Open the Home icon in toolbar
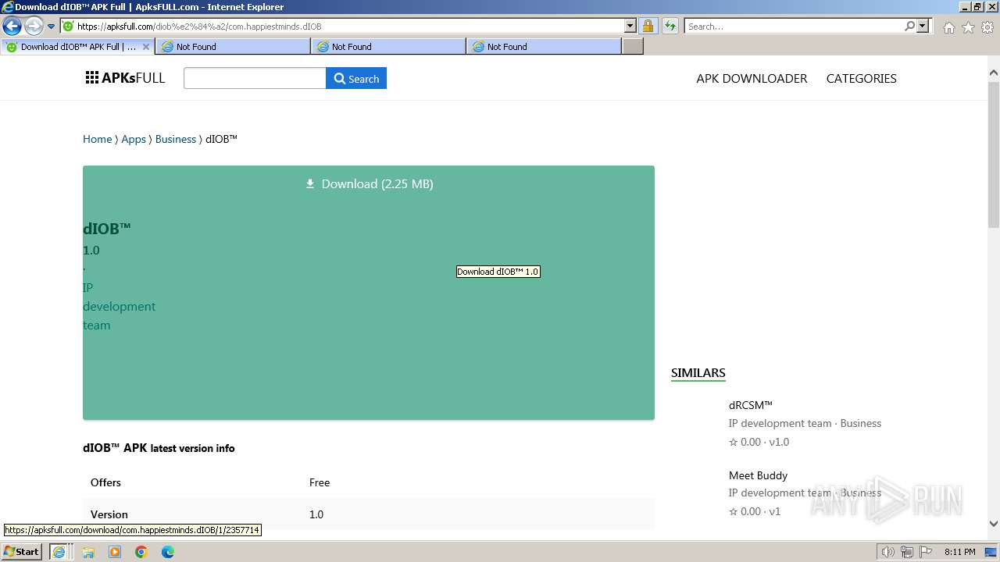1000x562 pixels. (948, 27)
